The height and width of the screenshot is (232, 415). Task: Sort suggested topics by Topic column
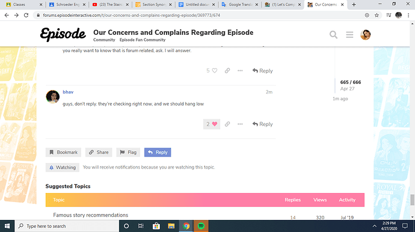(x=58, y=200)
